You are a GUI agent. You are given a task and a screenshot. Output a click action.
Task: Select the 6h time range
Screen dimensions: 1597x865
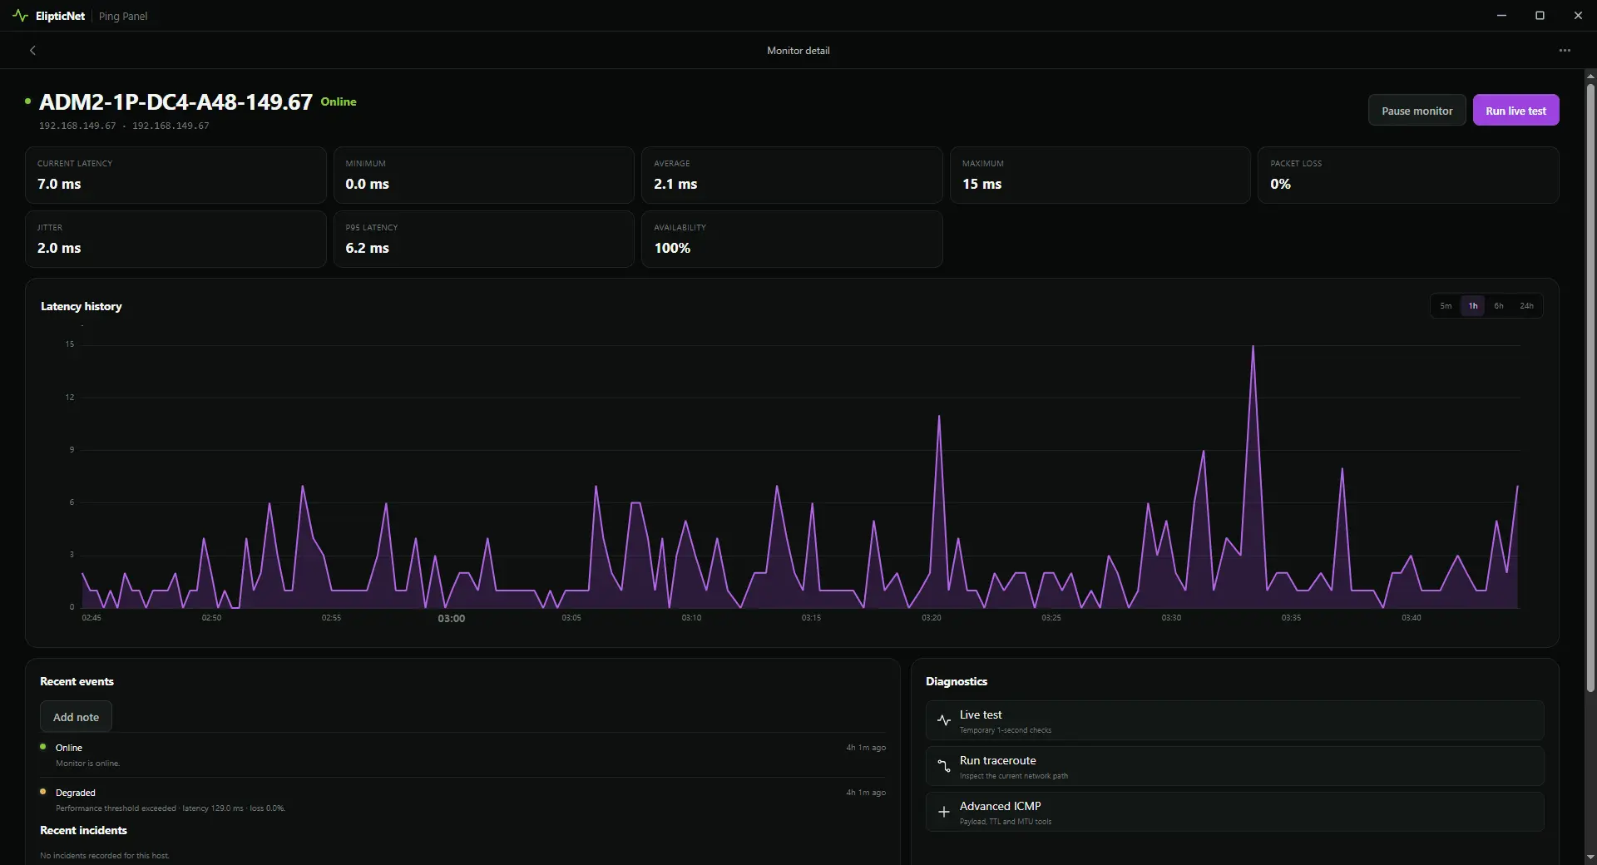pyautogui.click(x=1499, y=306)
